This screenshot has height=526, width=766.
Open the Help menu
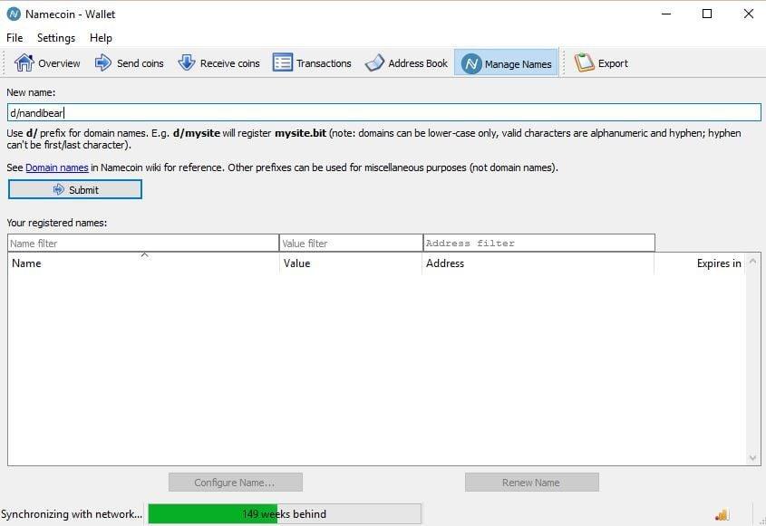(x=101, y=38)
